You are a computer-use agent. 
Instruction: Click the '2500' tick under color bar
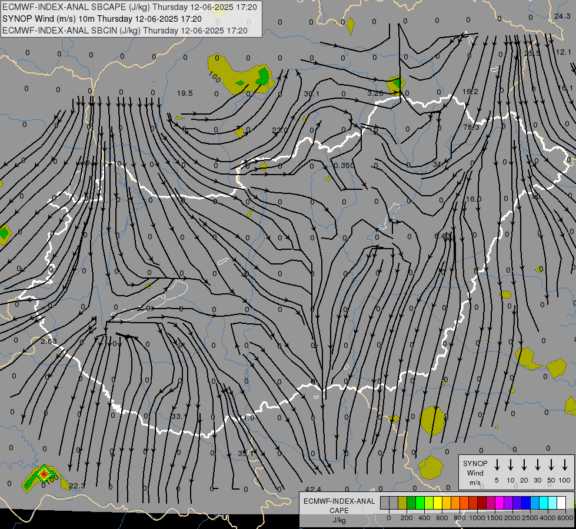[530, 518]
